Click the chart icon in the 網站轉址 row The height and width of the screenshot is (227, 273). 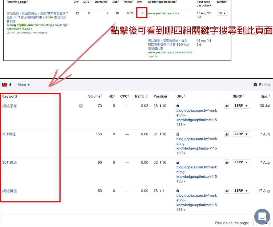pyautogui.click(x=227, y=191)
